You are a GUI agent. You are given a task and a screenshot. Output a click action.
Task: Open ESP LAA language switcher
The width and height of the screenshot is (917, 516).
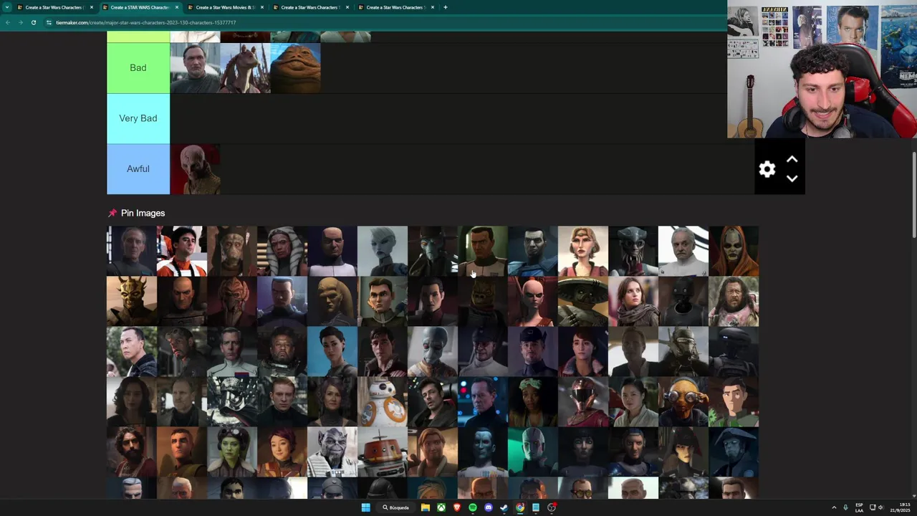click(859, 507)
